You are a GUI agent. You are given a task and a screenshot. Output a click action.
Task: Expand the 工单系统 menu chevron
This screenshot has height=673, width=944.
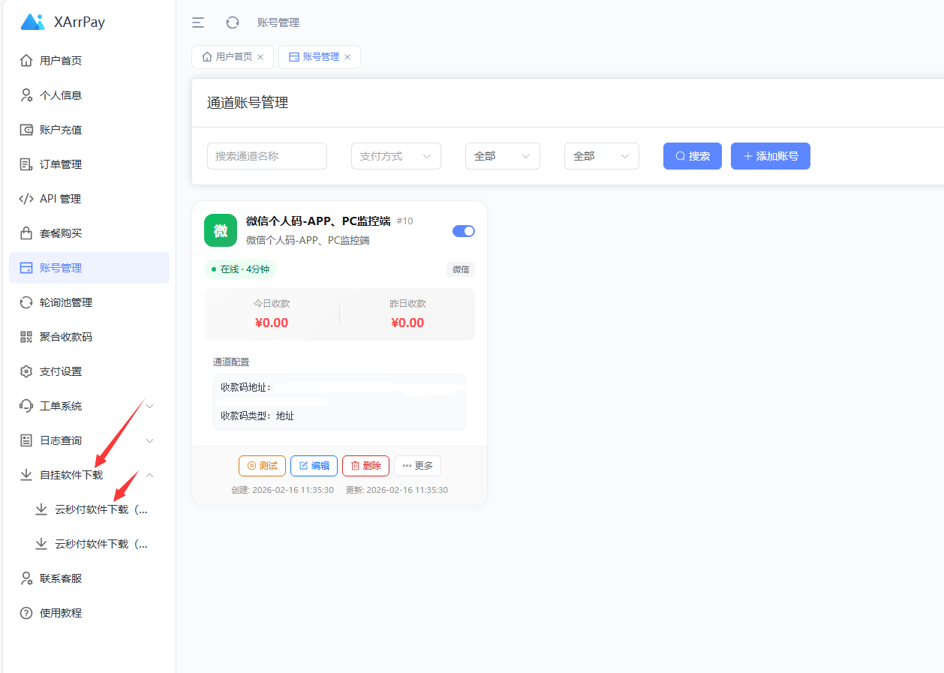click(149, 406)
